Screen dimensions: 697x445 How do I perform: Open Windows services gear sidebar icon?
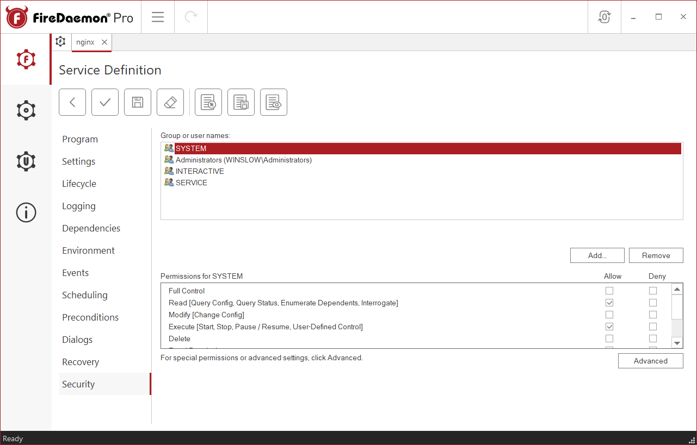(x=26, y=110)
